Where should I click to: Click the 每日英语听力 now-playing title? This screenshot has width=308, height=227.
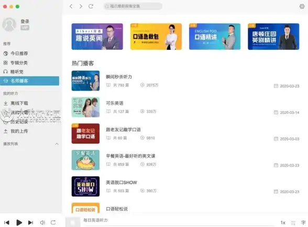point(95,220)
